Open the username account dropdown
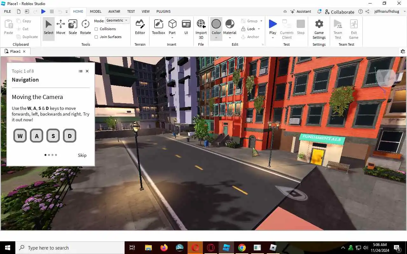The image size is (407, 254). [x=390, y=11]
